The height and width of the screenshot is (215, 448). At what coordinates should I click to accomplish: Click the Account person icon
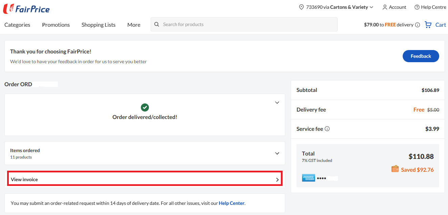coord(385,7)
